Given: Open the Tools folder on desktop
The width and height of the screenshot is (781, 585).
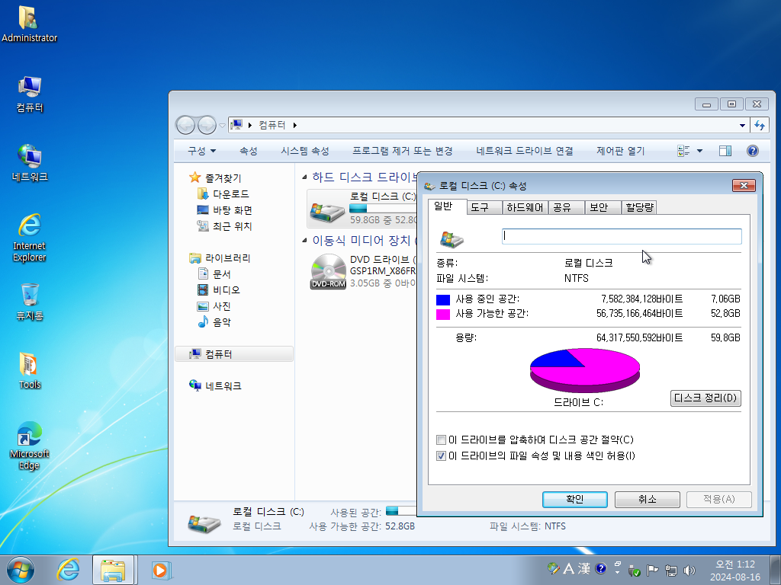Looking at the screenshot, I should pos(30,371).
